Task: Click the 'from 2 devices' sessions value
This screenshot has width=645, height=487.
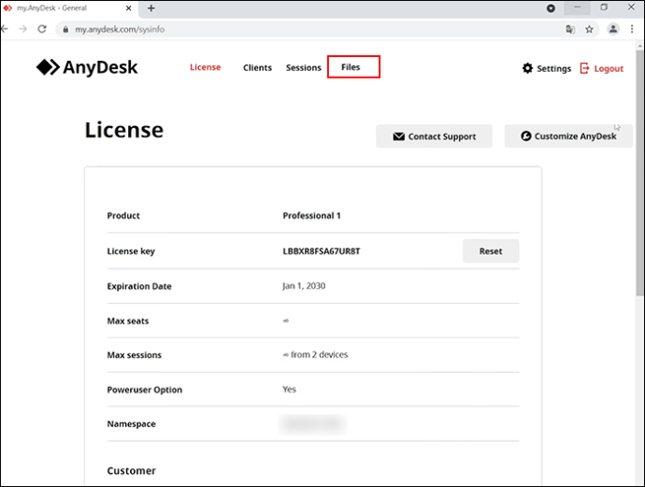Action: 319,354
